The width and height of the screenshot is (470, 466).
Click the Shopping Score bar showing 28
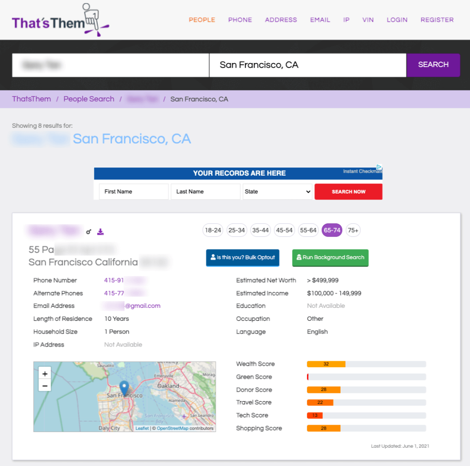pos(324,428)
